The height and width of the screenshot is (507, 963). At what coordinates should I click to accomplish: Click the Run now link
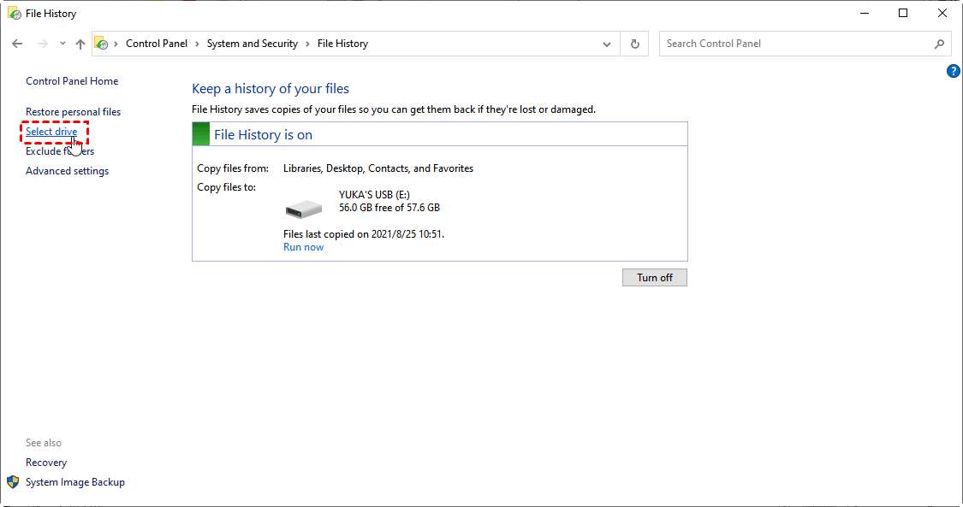tap(303, 247)
